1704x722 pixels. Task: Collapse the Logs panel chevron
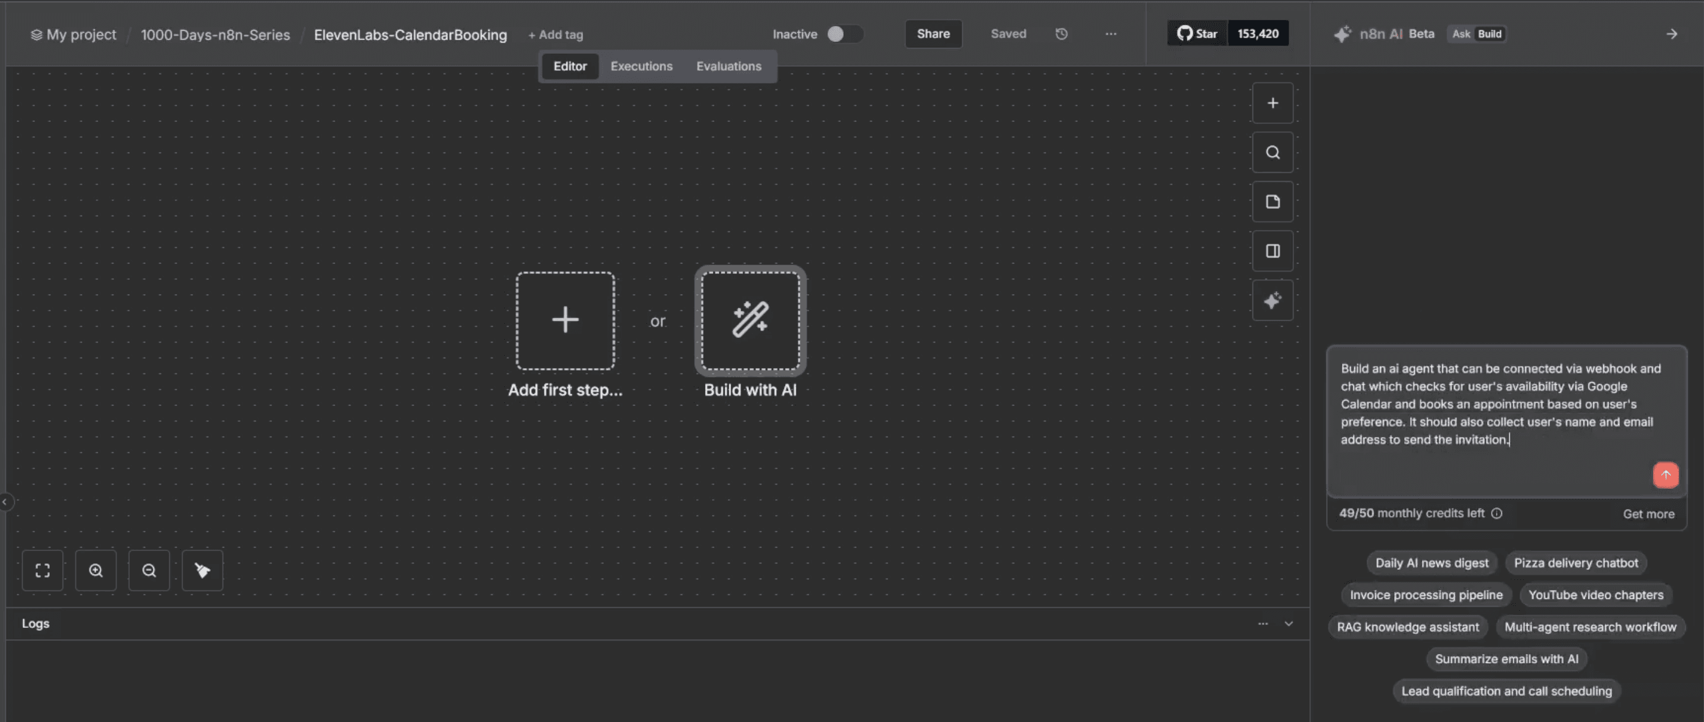click(x=1288, y=624)
